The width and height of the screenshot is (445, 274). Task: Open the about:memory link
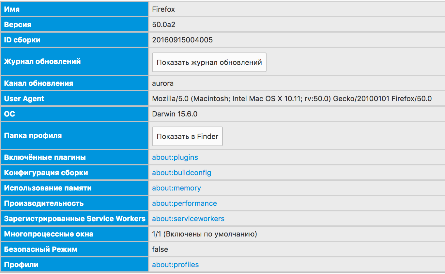[176, 188]
